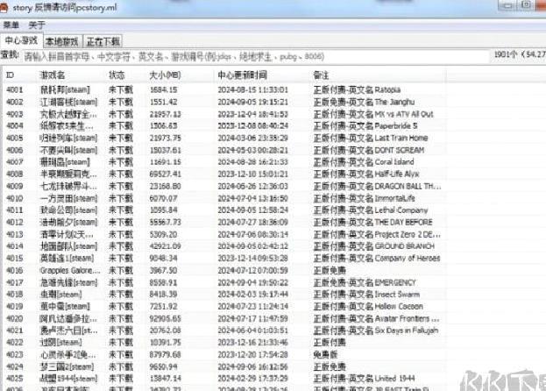Click update time 2024-09-06 16:12:56
Image resolution: width=546 pixels, height=391 pixels.
click(252, 366)
